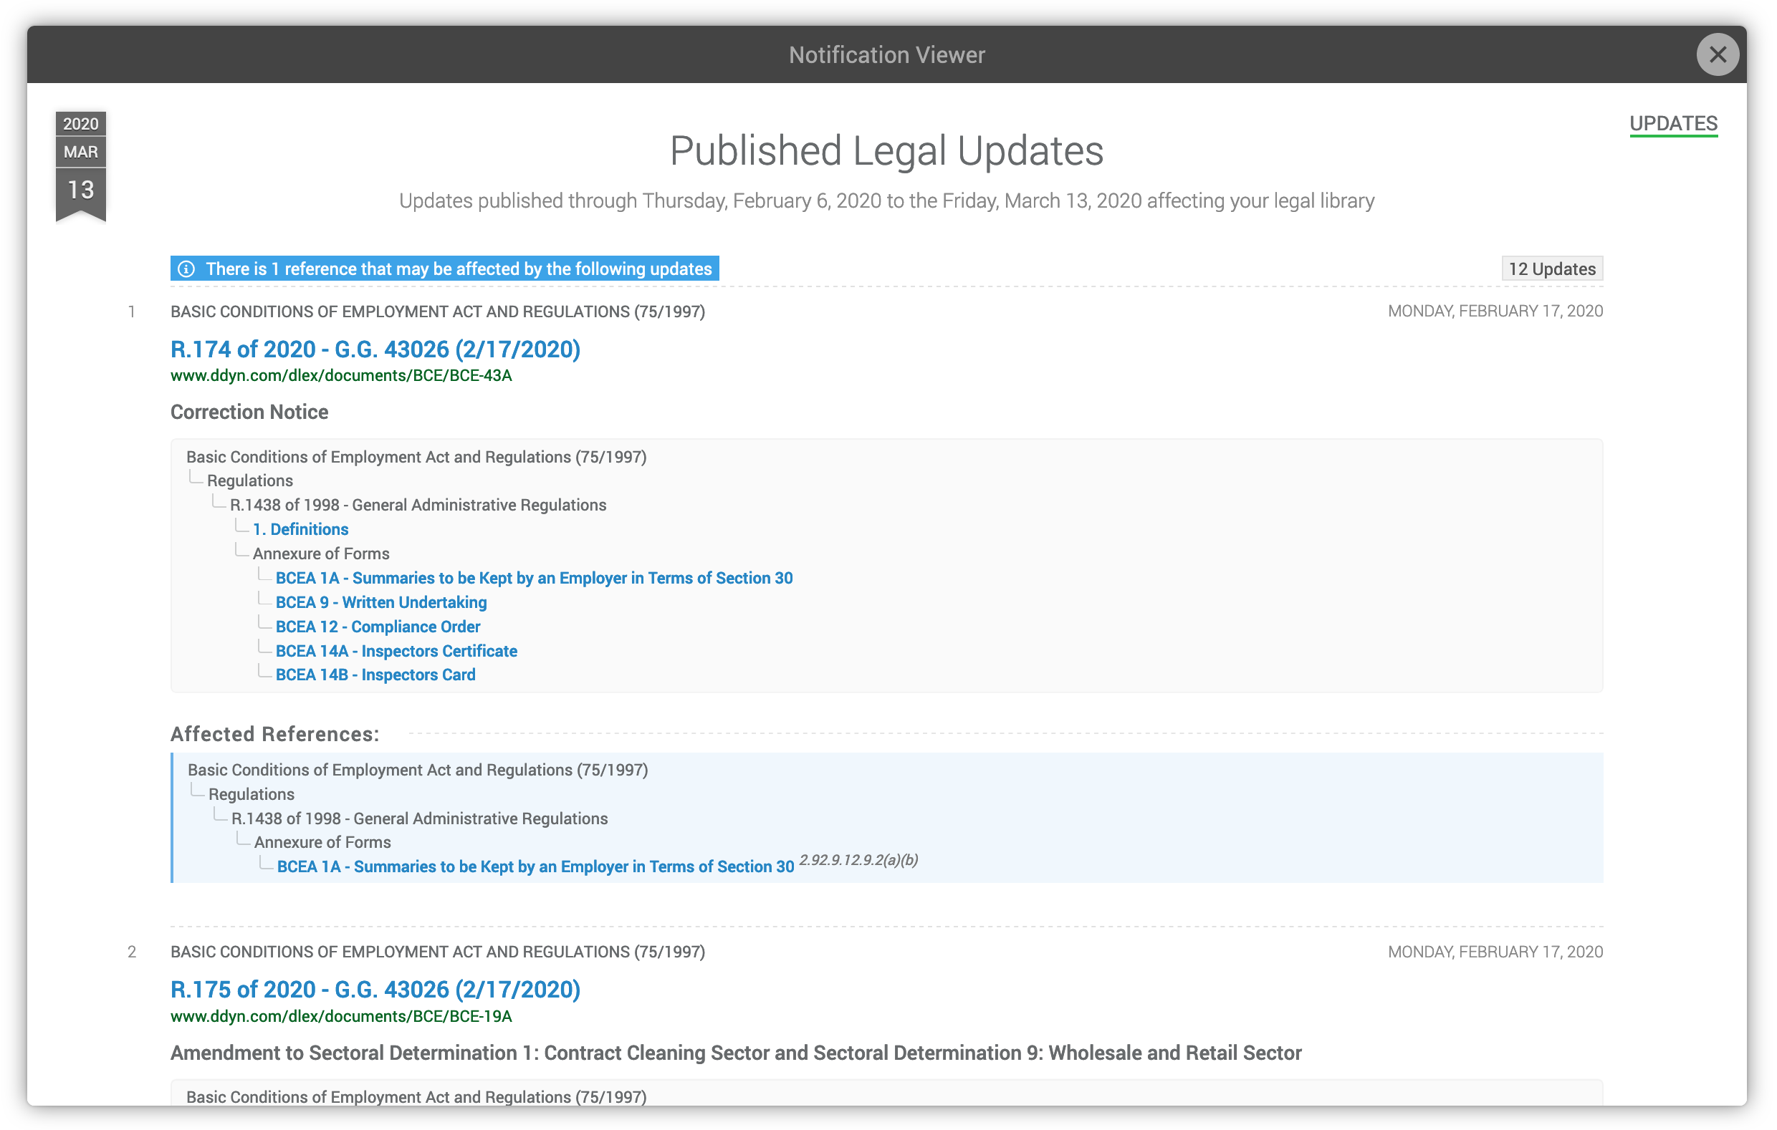Click the 12 Updates badge
The width and height of the screenshot is (1777, 1130).
pyautogui.click(x=1551, y=269)
